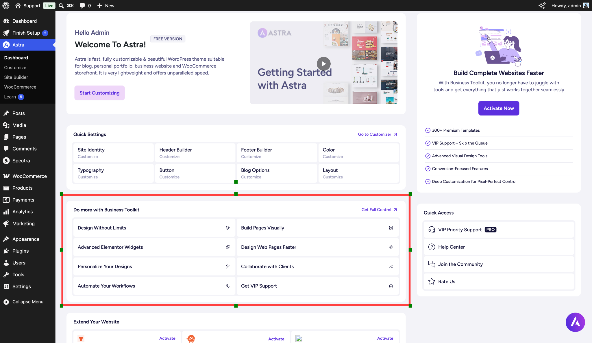Image resolution: width=592 pixels, height=343 pixels.
Task: Open the Pages icon menu
Action: pos(28,137)
